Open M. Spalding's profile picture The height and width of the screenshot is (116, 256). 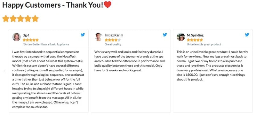point(181,37)
